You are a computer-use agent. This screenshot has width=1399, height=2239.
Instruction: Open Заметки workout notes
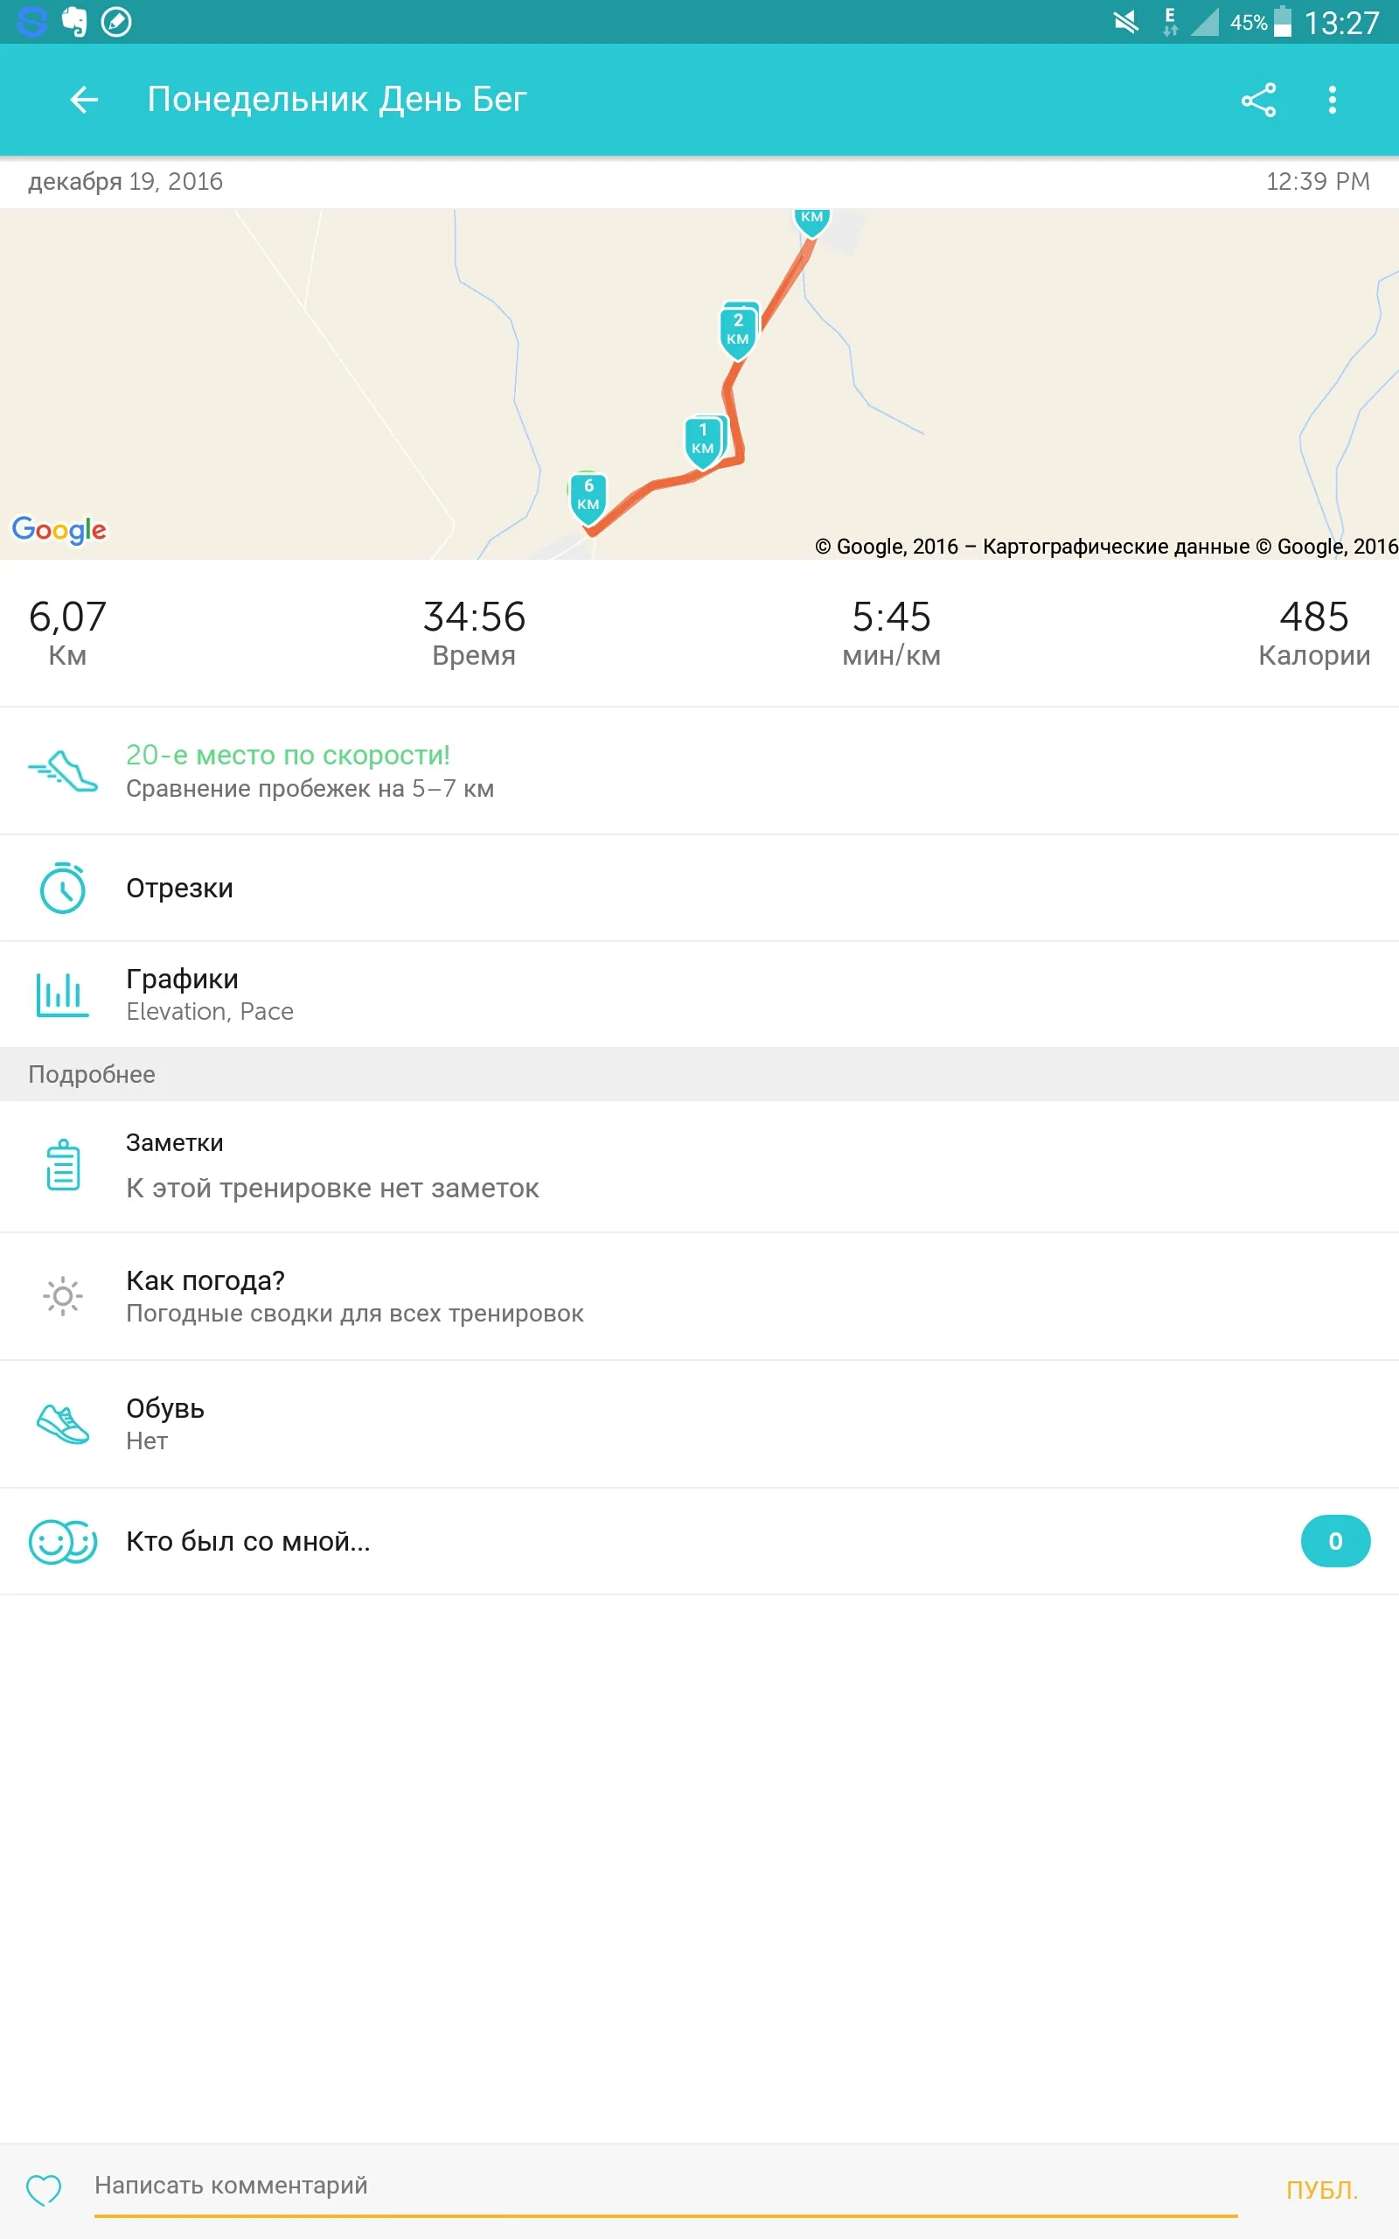pos(332,1166)
